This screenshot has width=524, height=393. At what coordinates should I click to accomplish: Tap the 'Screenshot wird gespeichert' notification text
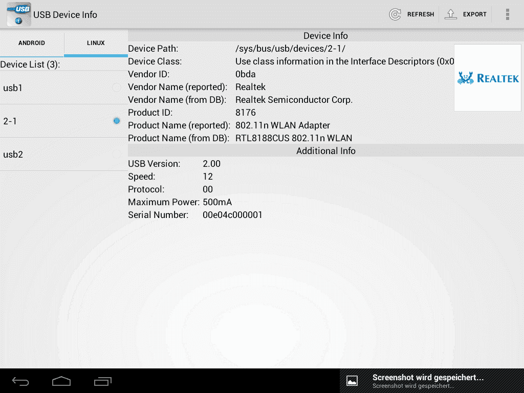[428, 378]
